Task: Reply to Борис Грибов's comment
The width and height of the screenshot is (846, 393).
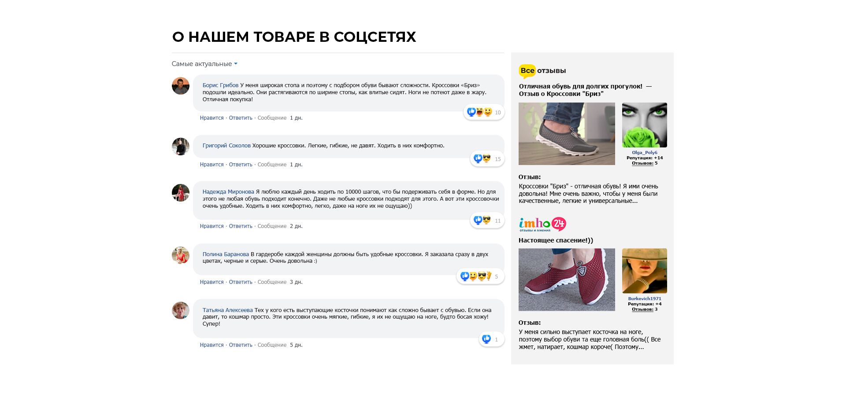Action: (x=241, y=118)
